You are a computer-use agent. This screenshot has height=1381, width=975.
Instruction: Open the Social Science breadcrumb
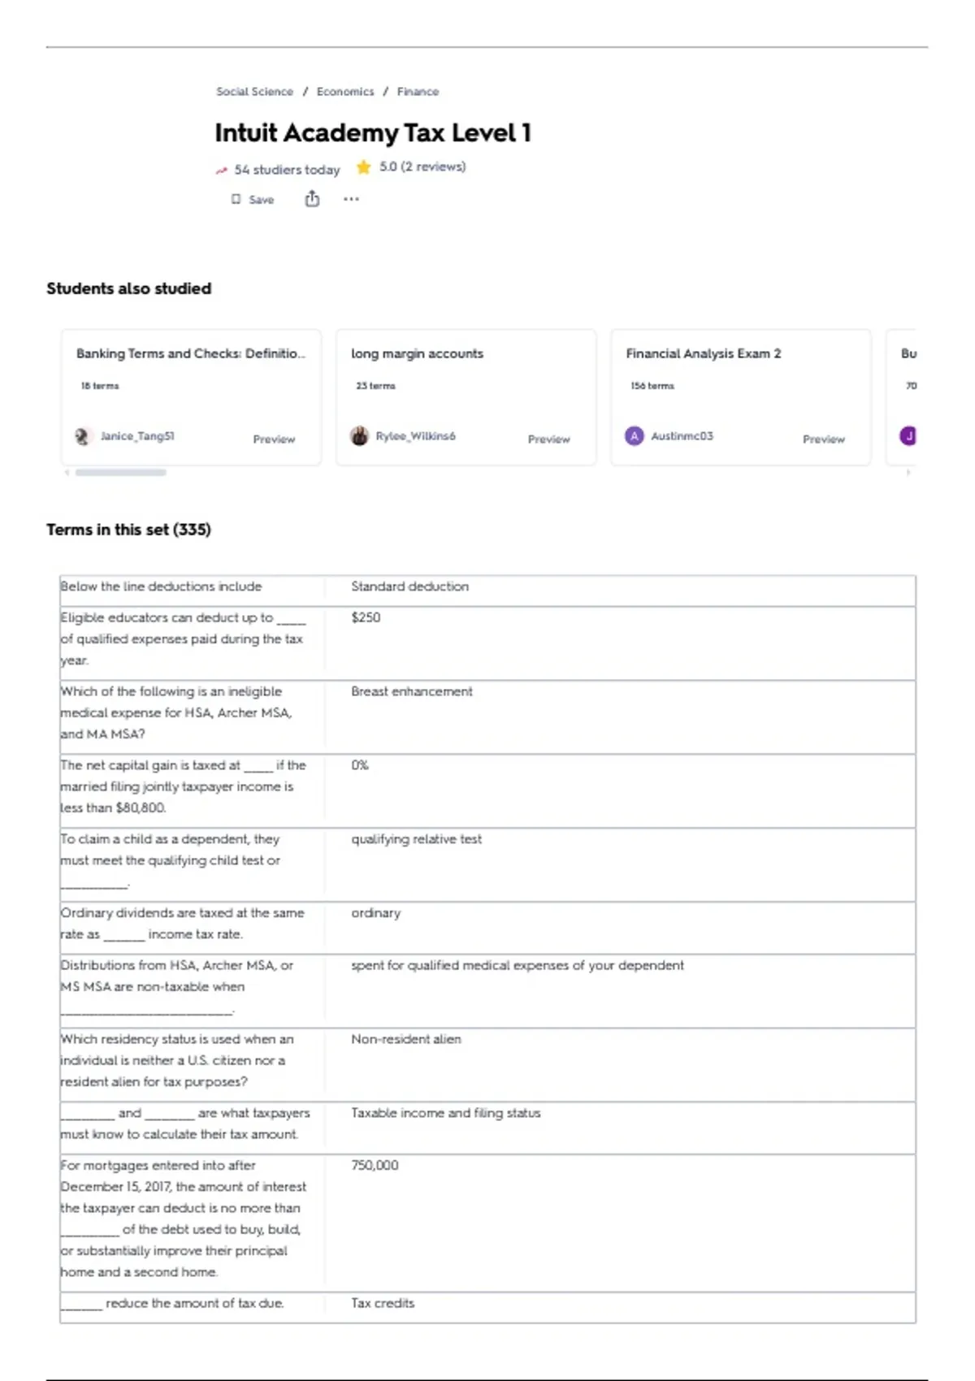(x=254, y=92)
